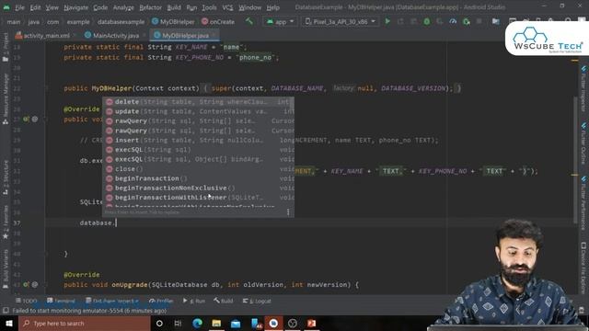Click Windows search box on taskbar
589x331 pixels.
[85, 323]
